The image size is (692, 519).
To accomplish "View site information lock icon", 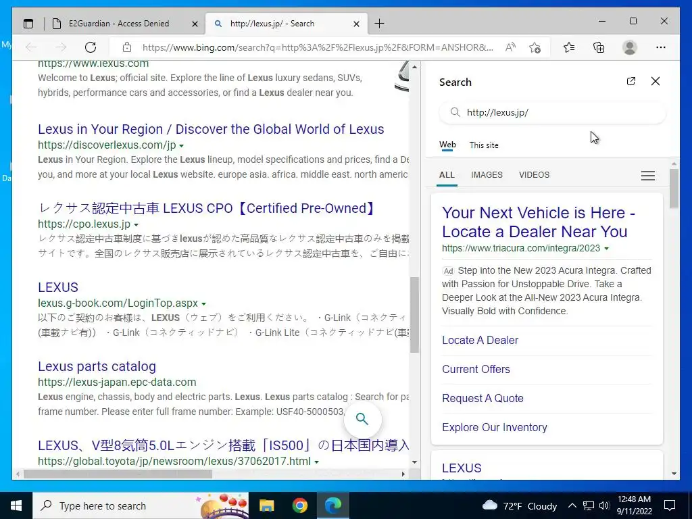I will [127, 47].
